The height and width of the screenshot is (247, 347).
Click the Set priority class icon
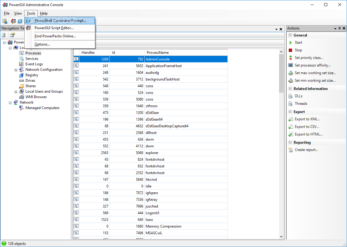pos(291,58)
